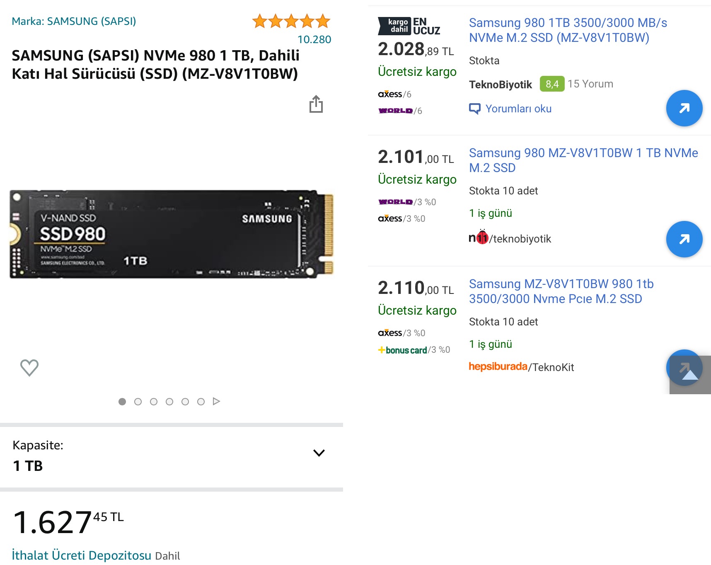Click the 2.101,00 TL price

416,157
